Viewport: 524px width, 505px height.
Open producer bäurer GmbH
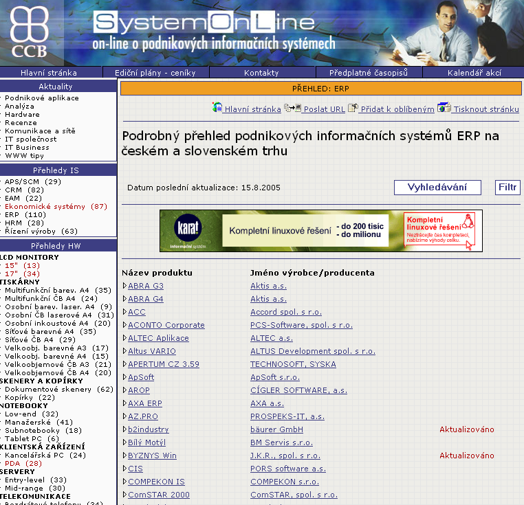[276, 429]
